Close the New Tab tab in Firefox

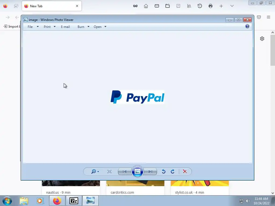coord(77,6)
